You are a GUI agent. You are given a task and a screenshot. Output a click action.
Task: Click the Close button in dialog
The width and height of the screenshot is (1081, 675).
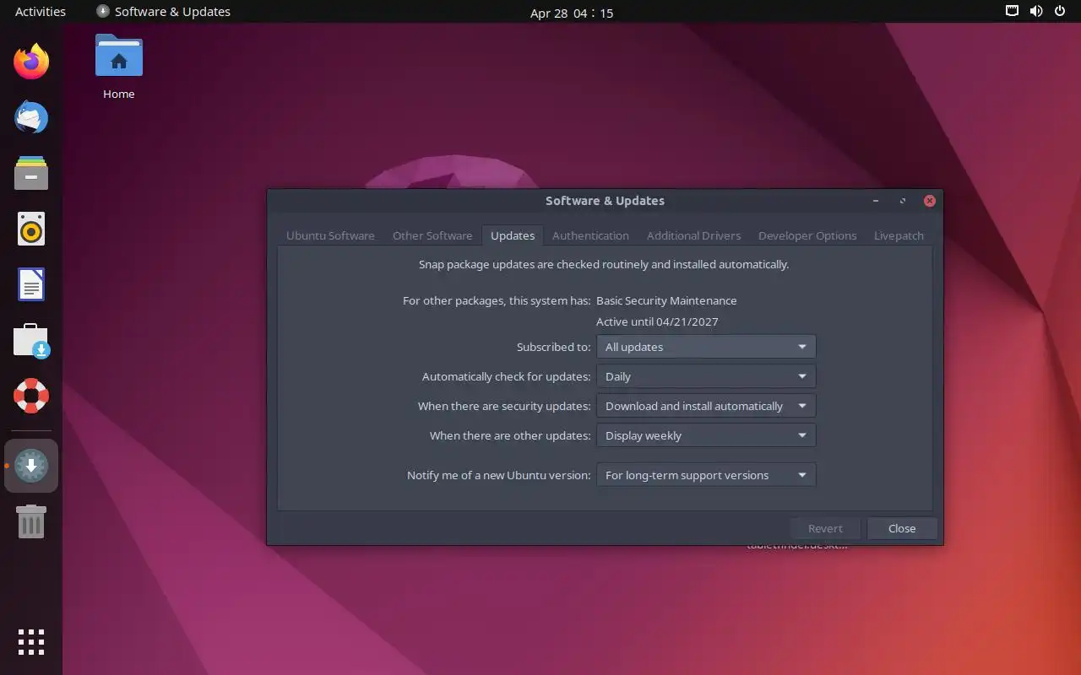point(902,528)
